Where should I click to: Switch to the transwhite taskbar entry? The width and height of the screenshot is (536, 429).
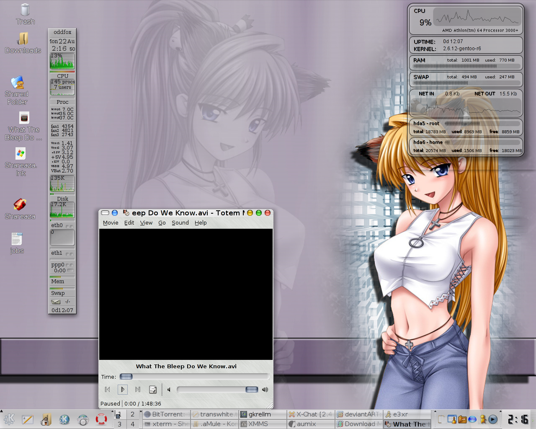click(214, 414)
